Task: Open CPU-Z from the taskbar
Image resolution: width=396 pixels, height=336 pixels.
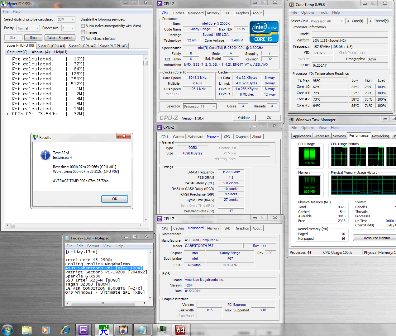Action: tap(83, 330)
